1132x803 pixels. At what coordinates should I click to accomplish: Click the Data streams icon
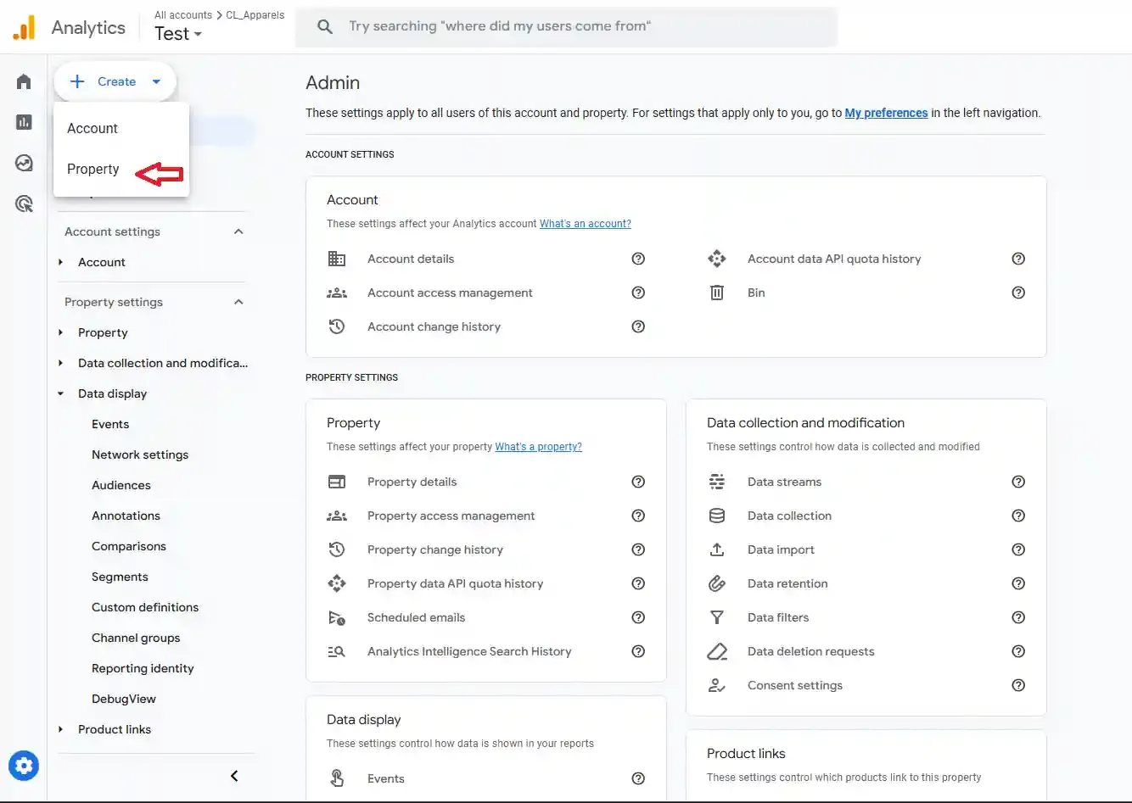click(717, 482)
